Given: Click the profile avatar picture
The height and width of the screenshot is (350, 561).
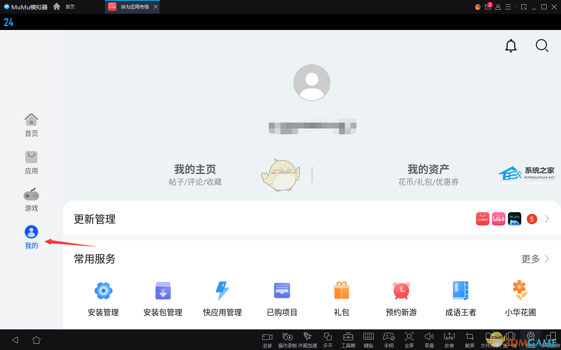Looking at the screenshot, I should click(x=312, y=83).
